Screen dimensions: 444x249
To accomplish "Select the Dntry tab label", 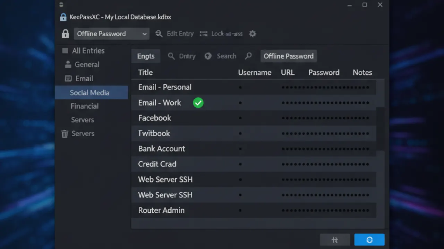I will (187, 56).
